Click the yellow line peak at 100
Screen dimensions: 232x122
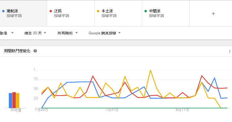coord(150,70)
